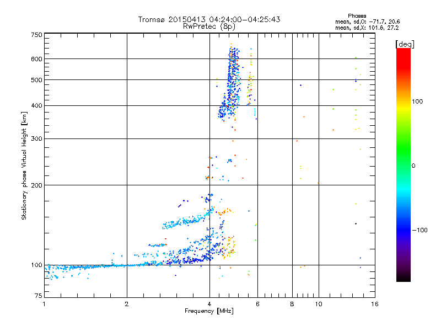Select the mean, sd,X statistics line

click(367, 27)
